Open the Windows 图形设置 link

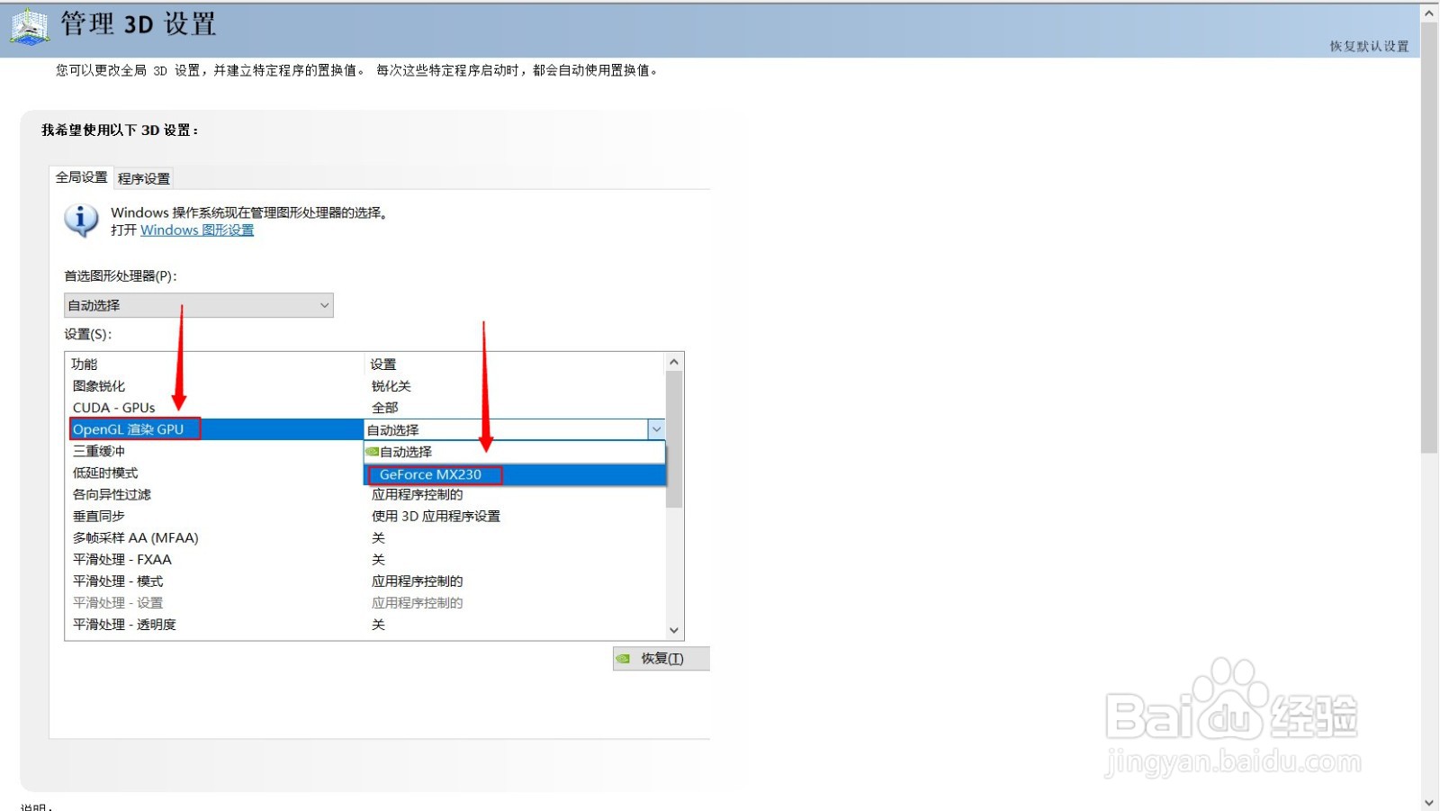197,230
